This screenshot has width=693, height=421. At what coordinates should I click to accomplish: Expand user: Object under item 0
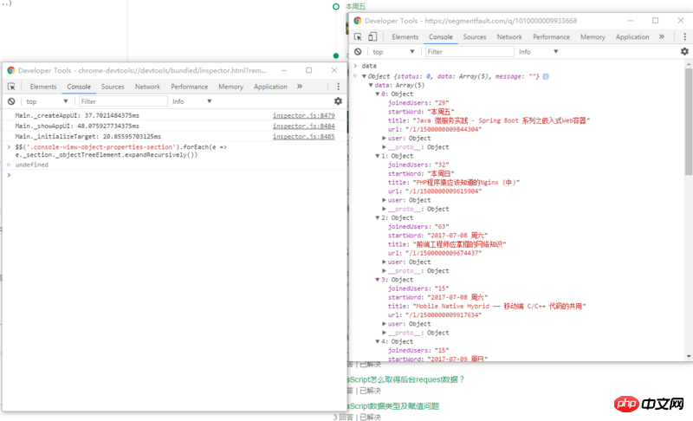(x=384, y=139)
